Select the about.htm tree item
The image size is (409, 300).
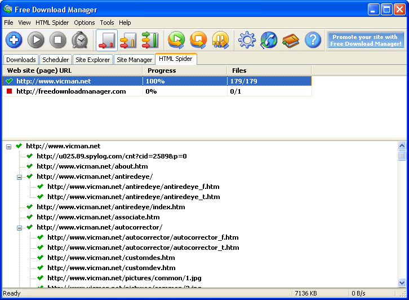92,166
